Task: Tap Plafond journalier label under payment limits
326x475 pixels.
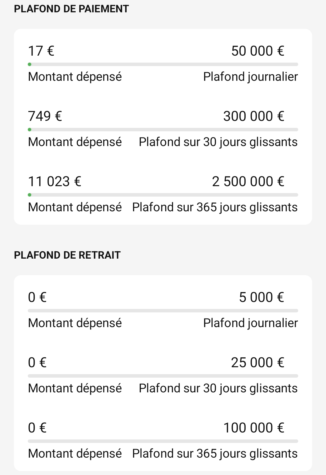Action: 250,77
